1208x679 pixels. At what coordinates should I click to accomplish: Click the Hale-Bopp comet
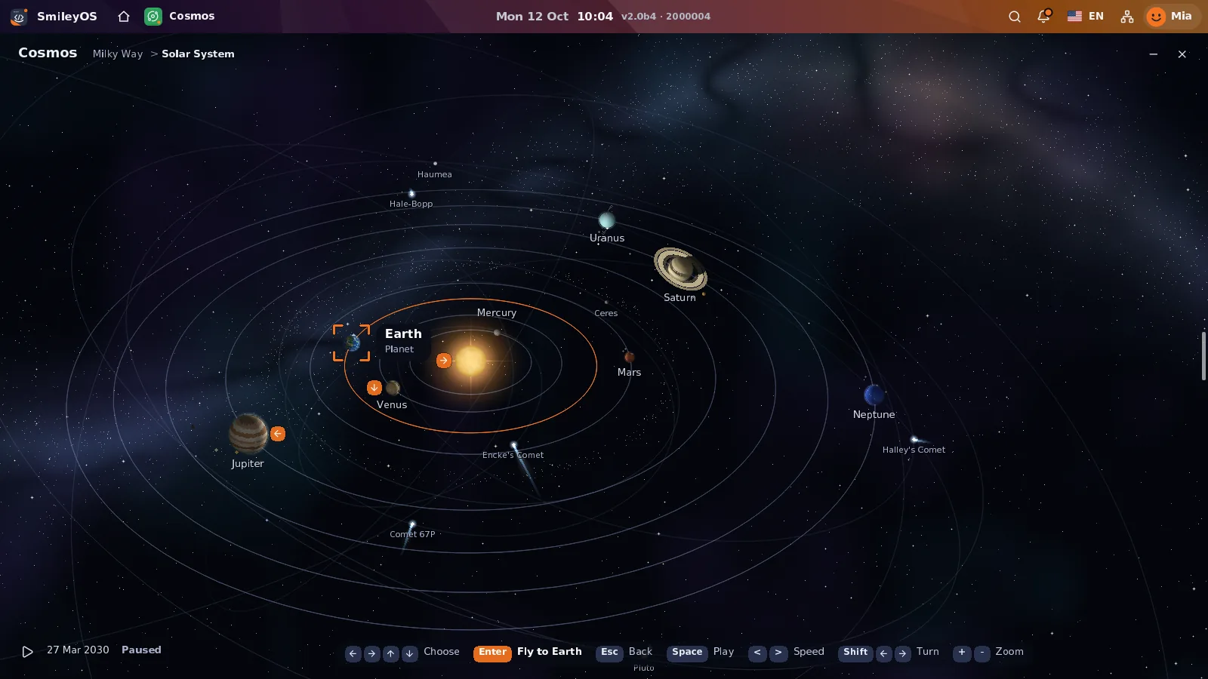point(411,194)
